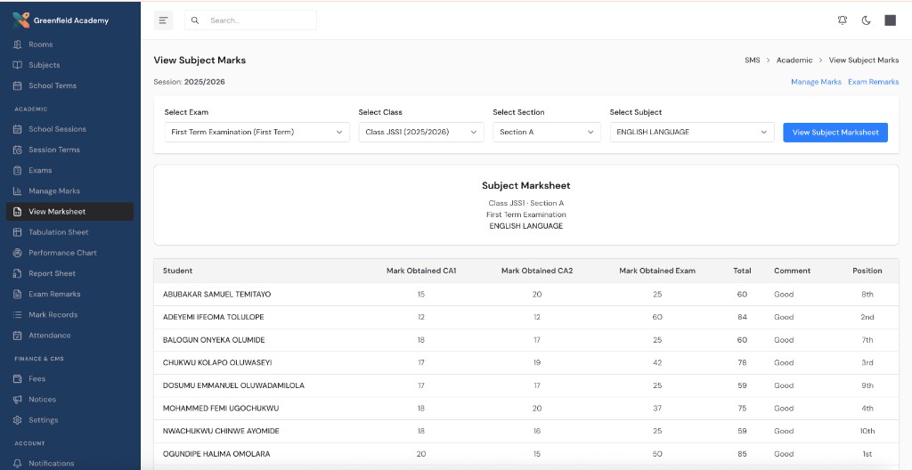Click the user avatar square in header
The width and height of the screenshot is (912, 470).
(x=891, y=20)
